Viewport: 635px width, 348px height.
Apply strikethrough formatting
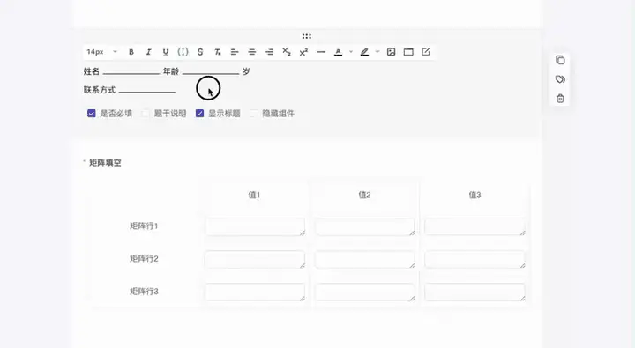200,52
